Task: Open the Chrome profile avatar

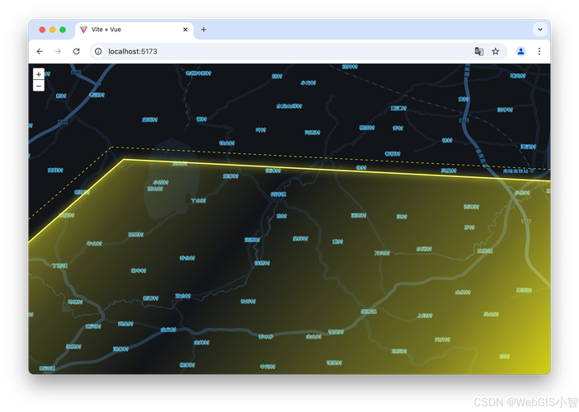Action: 520,51
